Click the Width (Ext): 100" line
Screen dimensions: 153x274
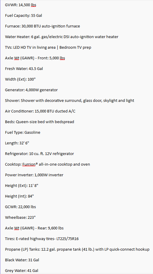click(20, 79)
